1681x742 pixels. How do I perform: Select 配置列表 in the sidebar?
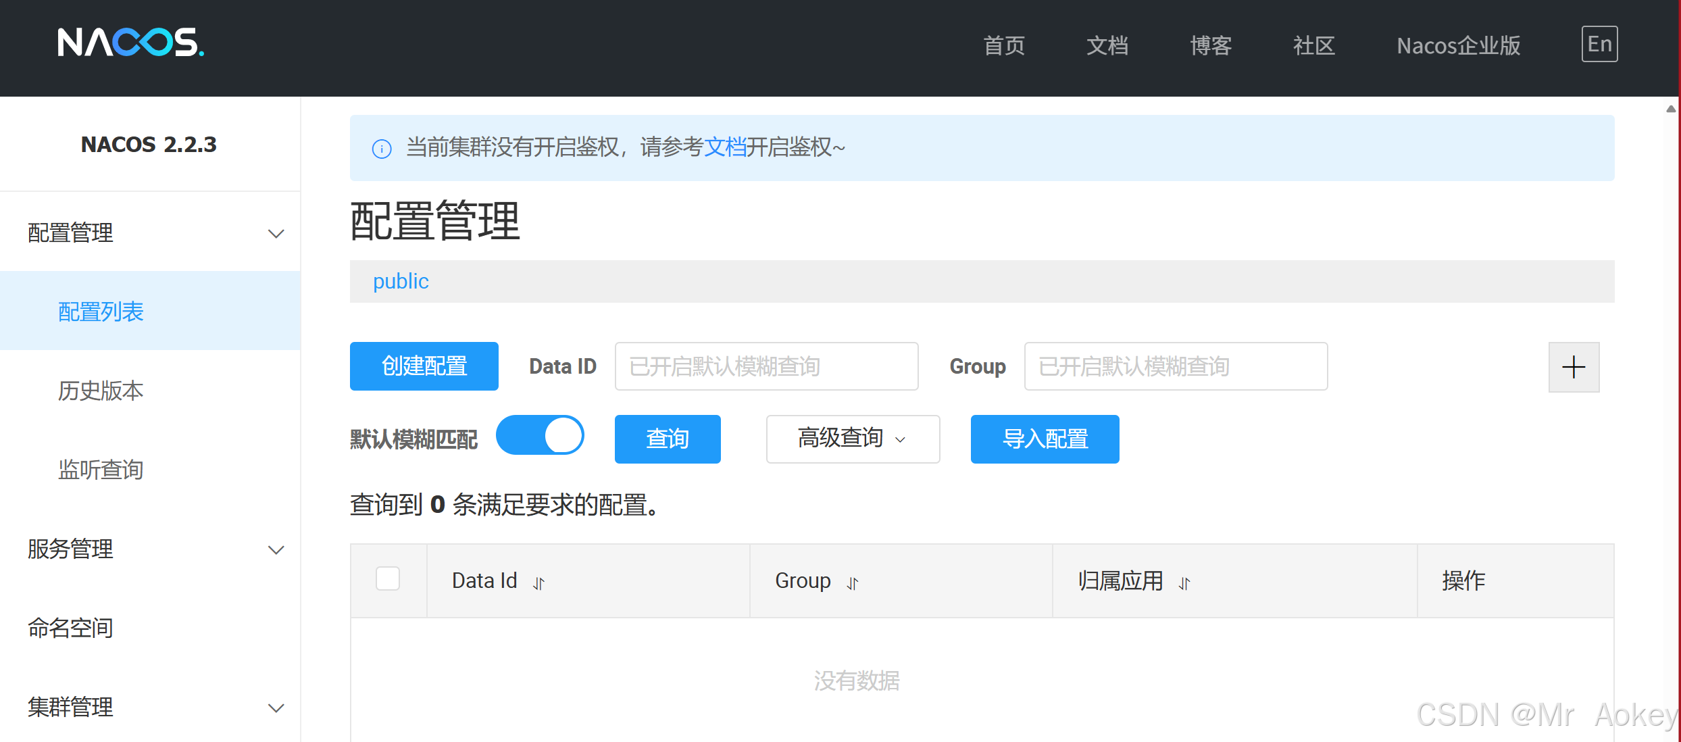150,311
